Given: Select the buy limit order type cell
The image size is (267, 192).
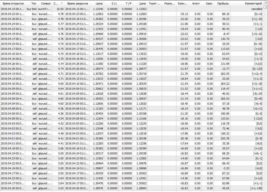Looking at the screenshot, I should [31, 9].
